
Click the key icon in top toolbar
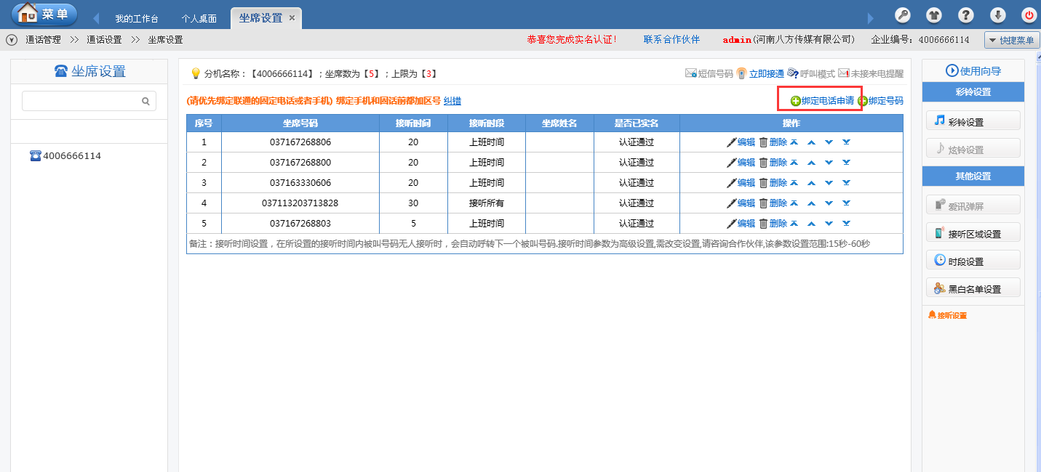coord(902,15)
